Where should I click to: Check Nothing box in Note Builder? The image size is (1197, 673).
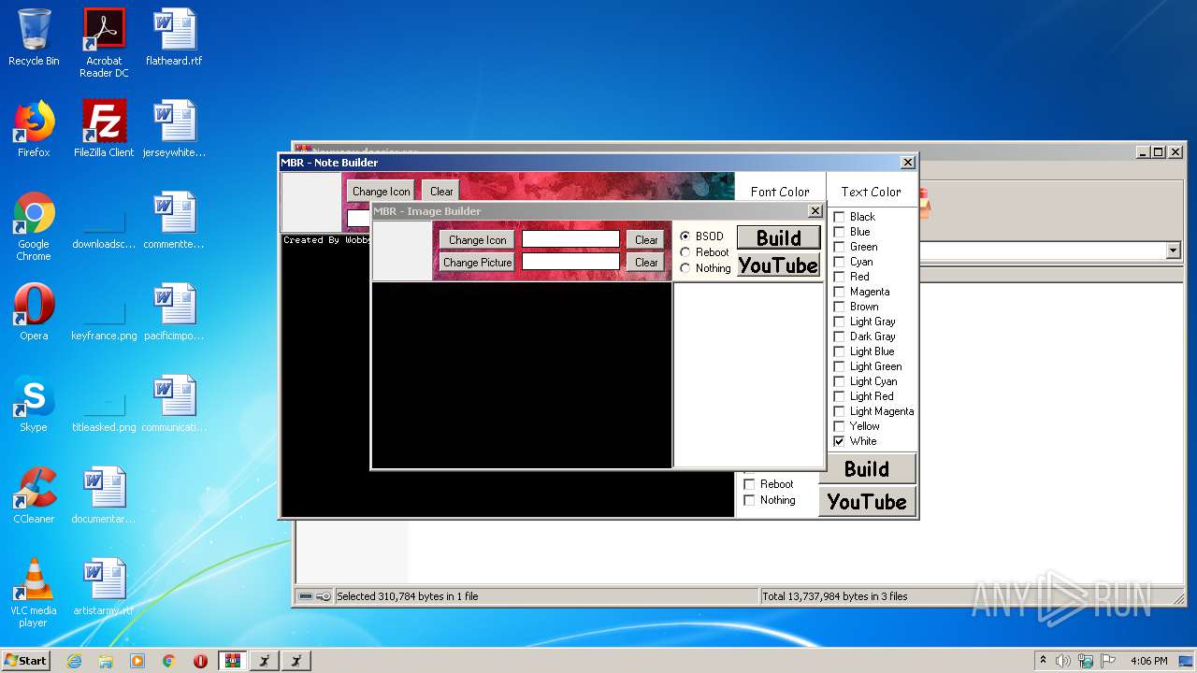coord(749,500)
